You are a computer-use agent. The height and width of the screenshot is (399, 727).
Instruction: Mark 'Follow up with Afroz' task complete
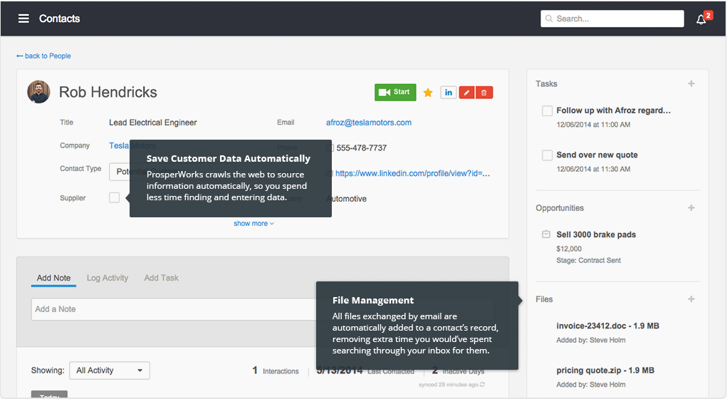tap(547, 111)
